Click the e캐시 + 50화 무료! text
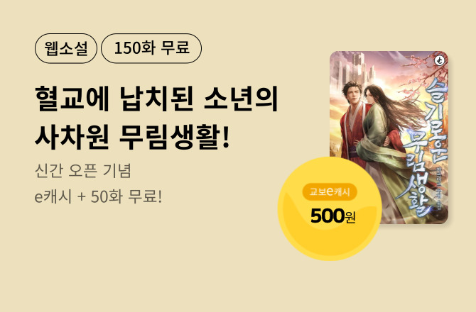476x312 pixels. (98, 197)
